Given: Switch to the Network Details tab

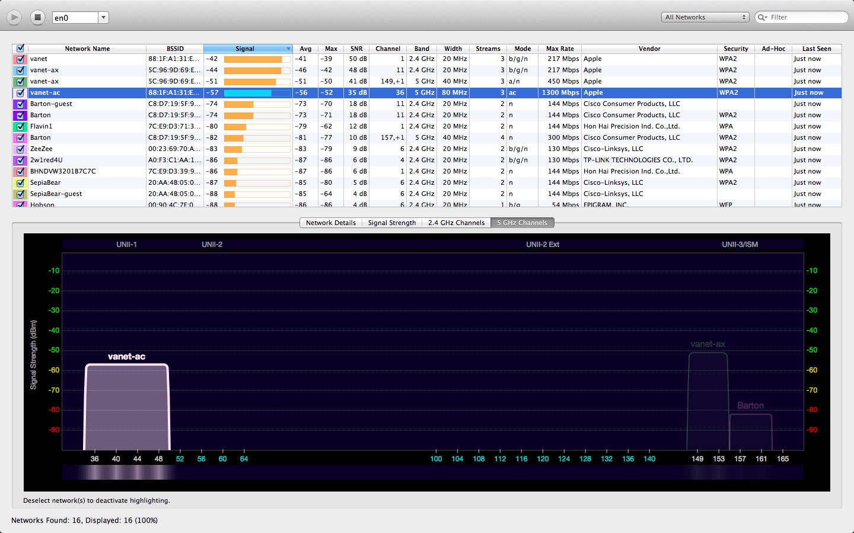Looking at the screenshot, I should (x=330, y=223).
